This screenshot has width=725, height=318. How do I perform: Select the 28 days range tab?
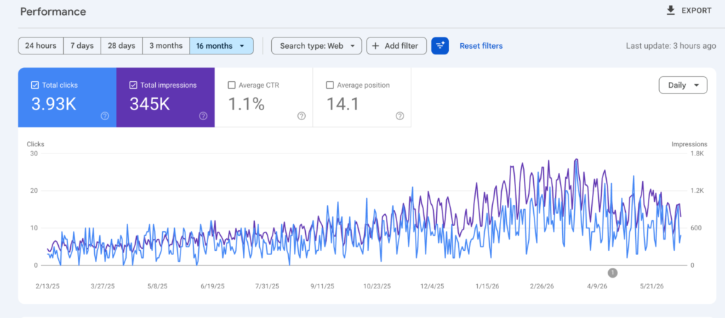pyautogui.click(x=122, y=46)
